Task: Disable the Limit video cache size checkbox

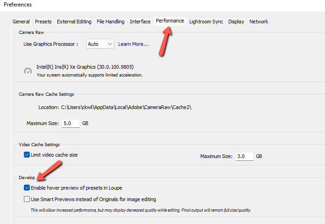Action: (x=27, y=154)
